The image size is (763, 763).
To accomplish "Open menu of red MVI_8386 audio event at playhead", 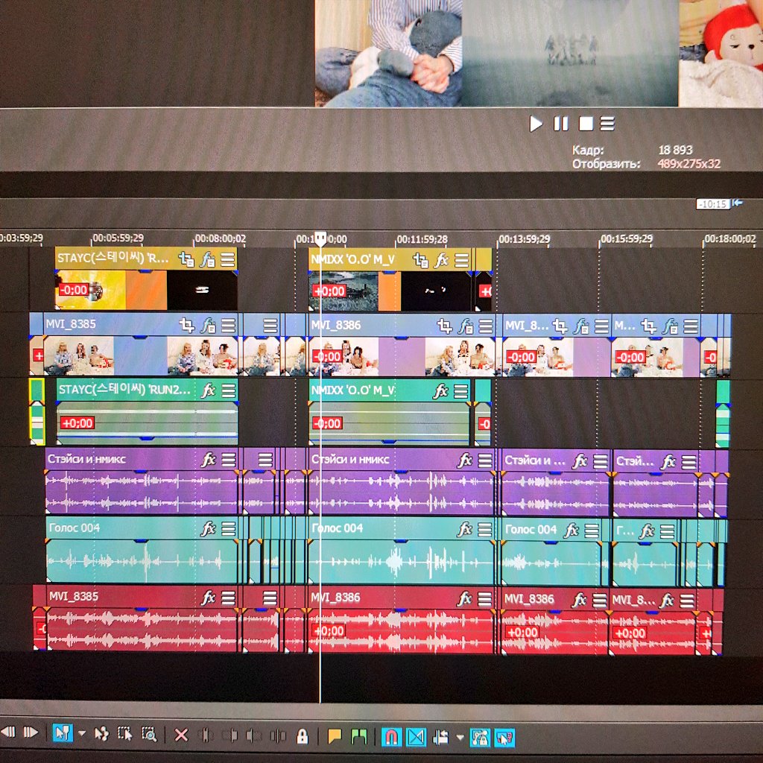I will coord(485,598).
